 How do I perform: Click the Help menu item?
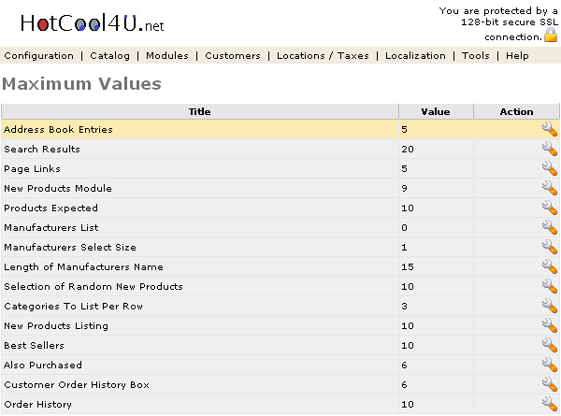point(517,56)
